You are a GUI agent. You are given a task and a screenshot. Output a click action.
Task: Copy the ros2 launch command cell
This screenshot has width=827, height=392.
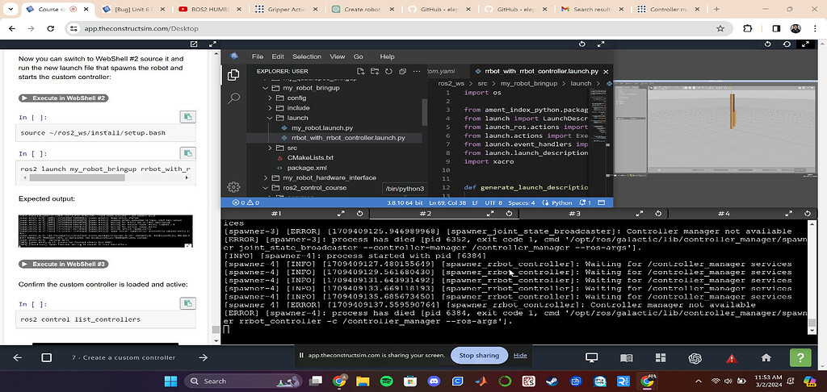click(187, 153)
